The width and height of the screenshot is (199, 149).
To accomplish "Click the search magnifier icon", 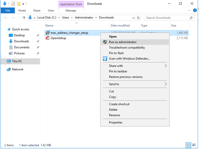I will (191, 18).
